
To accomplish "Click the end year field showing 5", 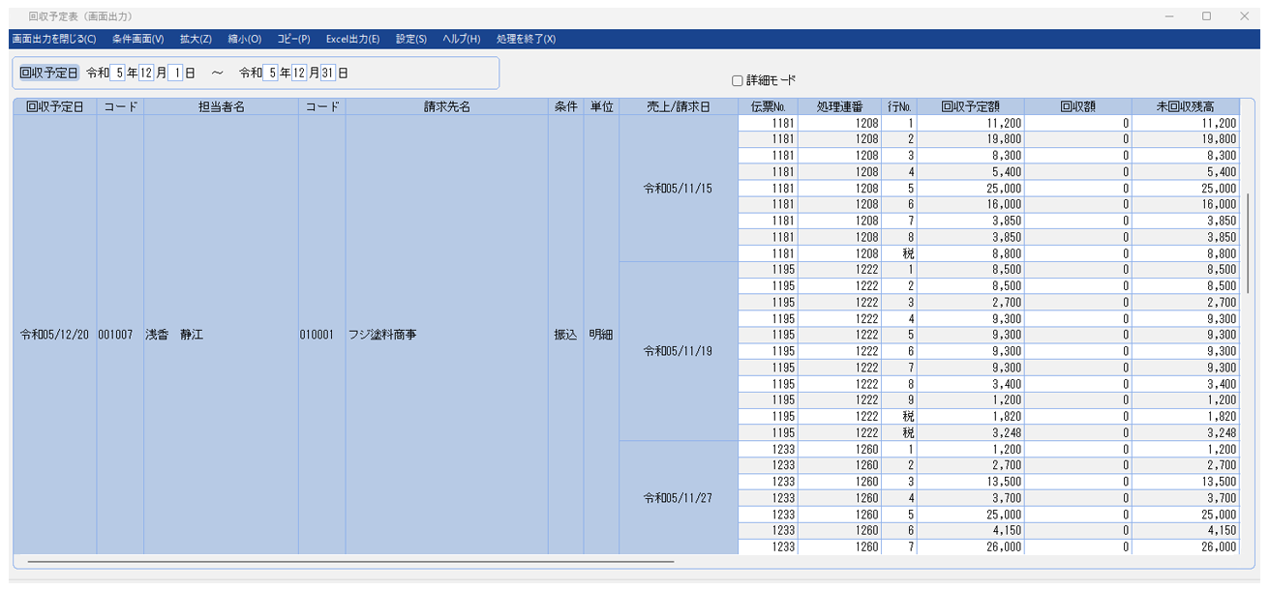I will (271, 73).
